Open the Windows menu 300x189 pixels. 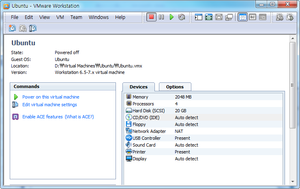pos(99,17)
